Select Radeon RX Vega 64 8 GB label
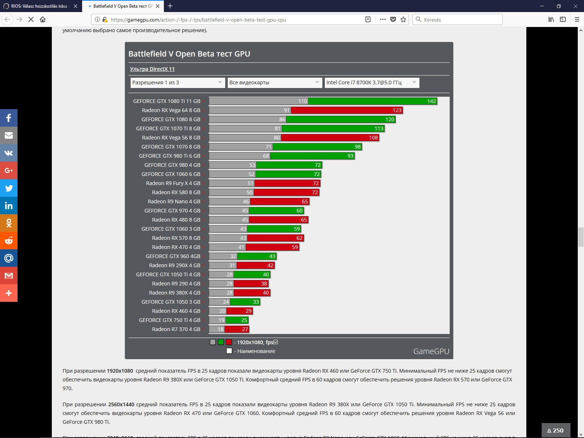The image size is (584, 438). pos(171,110)
